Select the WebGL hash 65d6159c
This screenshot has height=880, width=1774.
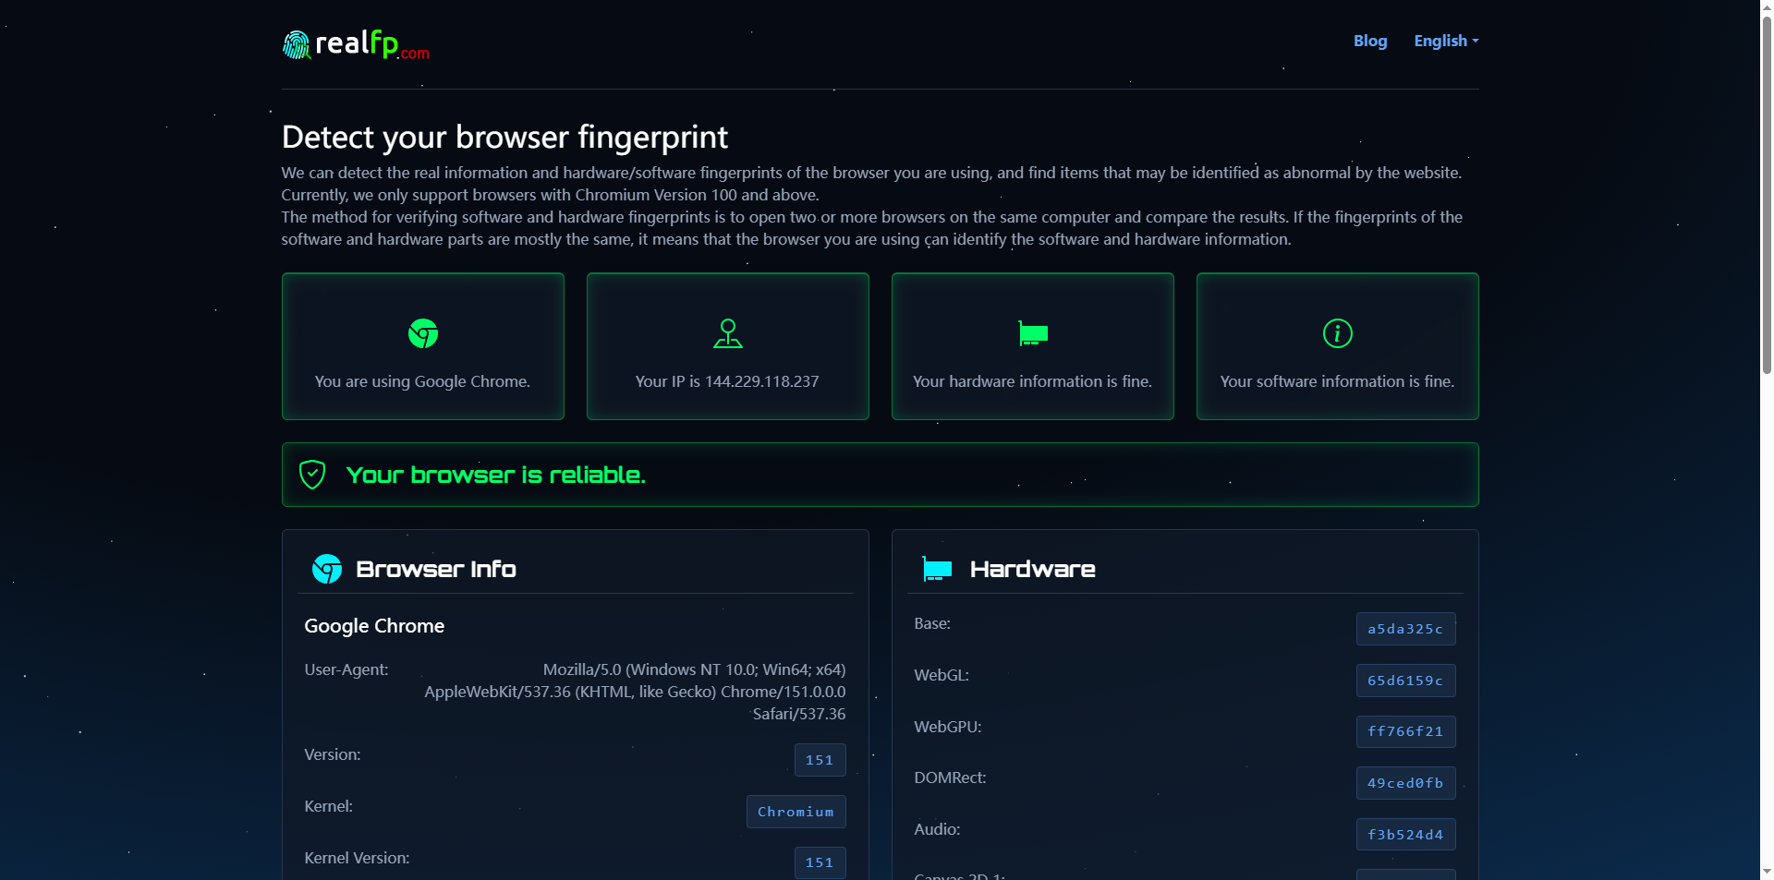tap(1405, 681)
